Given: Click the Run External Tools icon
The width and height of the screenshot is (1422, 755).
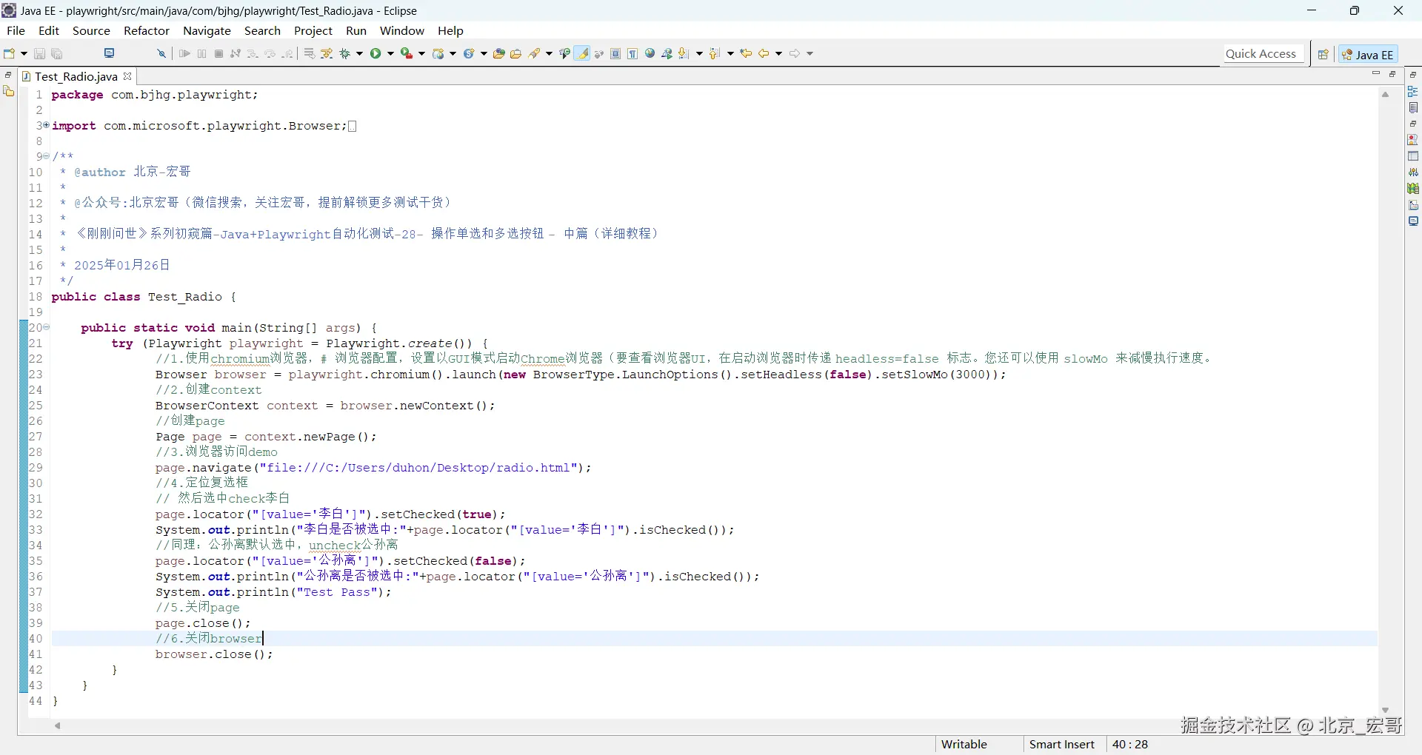Looking at the screenshot, I should (x=407, y=53).
